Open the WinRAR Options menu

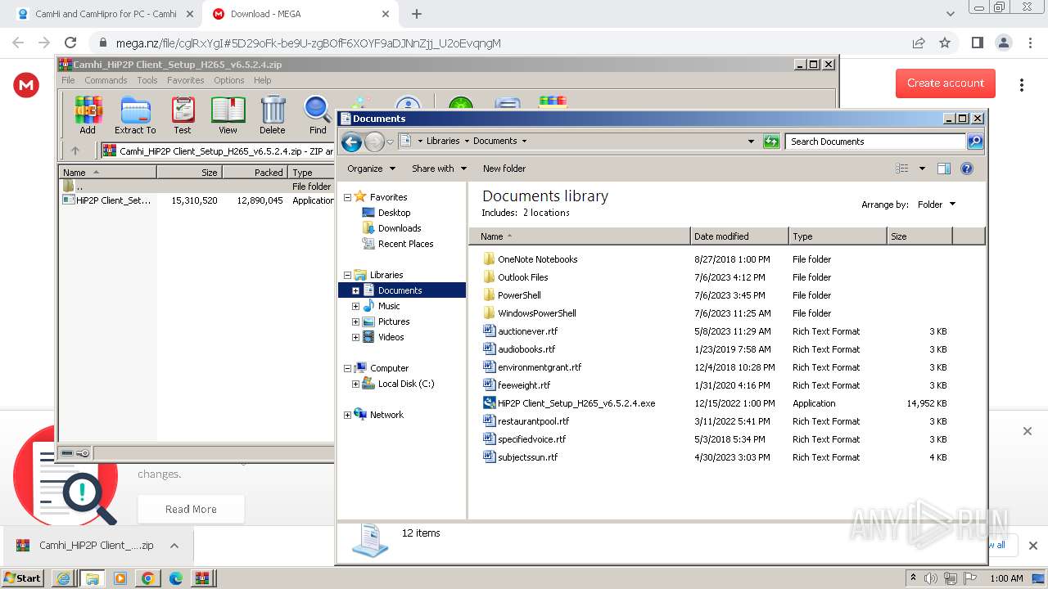coord(229,80)
